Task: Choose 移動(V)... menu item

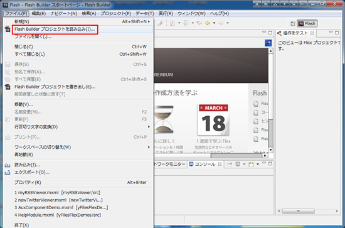Action: 83,104
